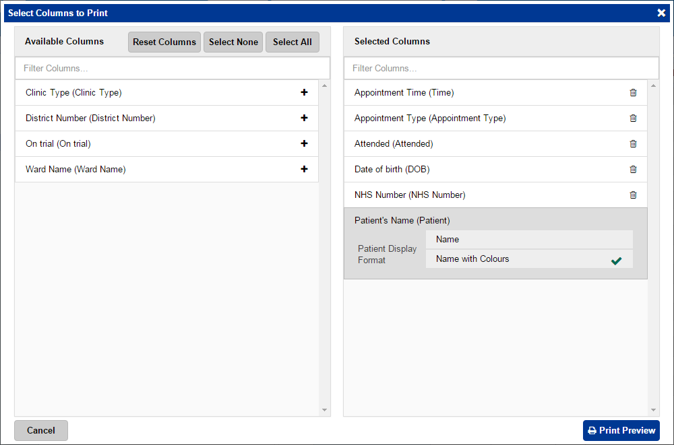The height and width of the screenshot is (445, 674).
Task: Open Print Preview
Action: click(621, 431)
